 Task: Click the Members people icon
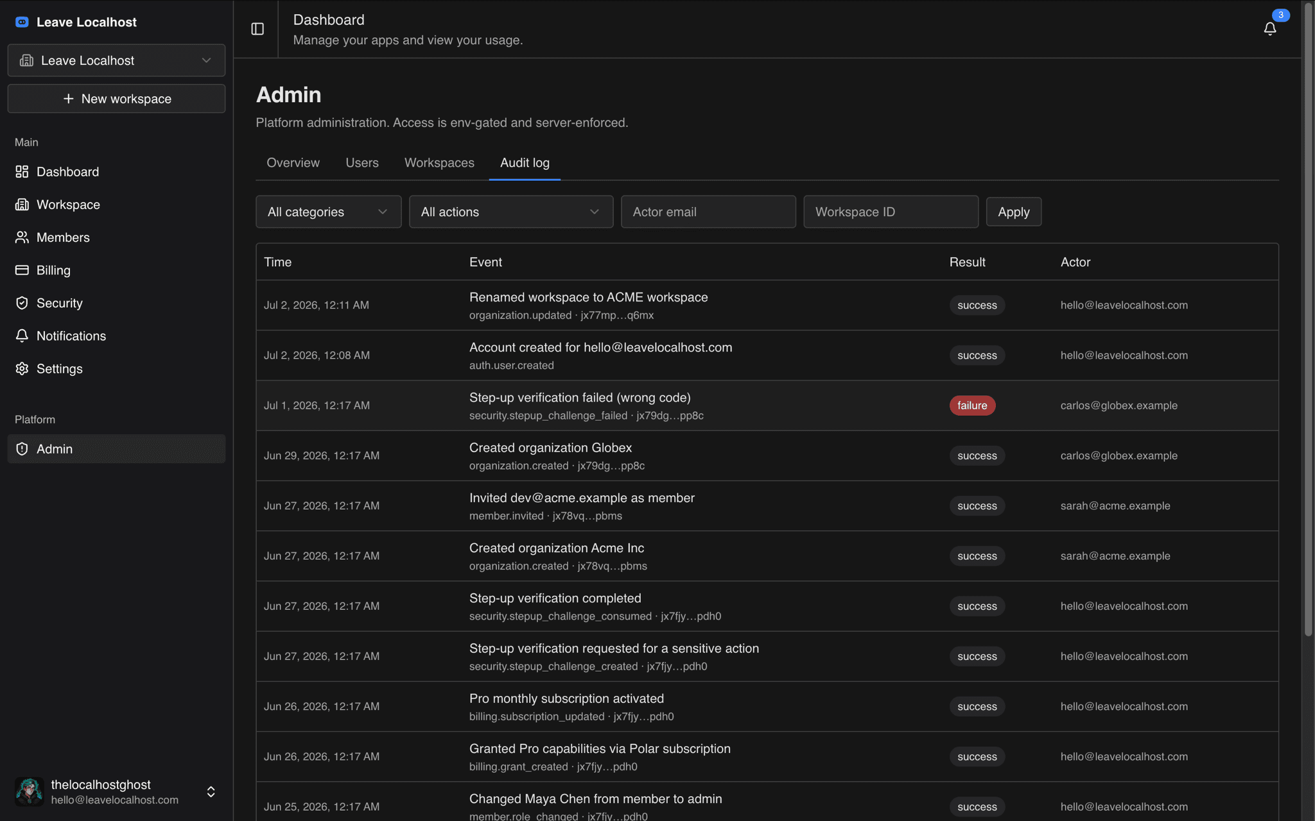tap(22, 237)
